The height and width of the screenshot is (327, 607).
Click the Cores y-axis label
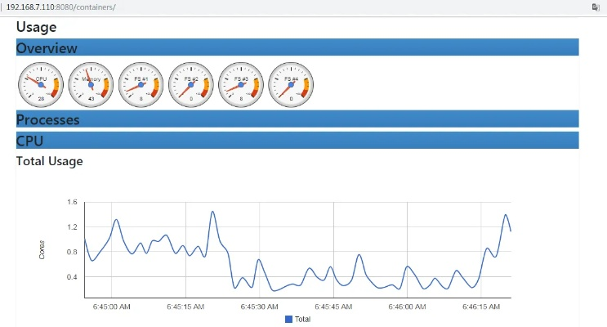tap(42, 249)
